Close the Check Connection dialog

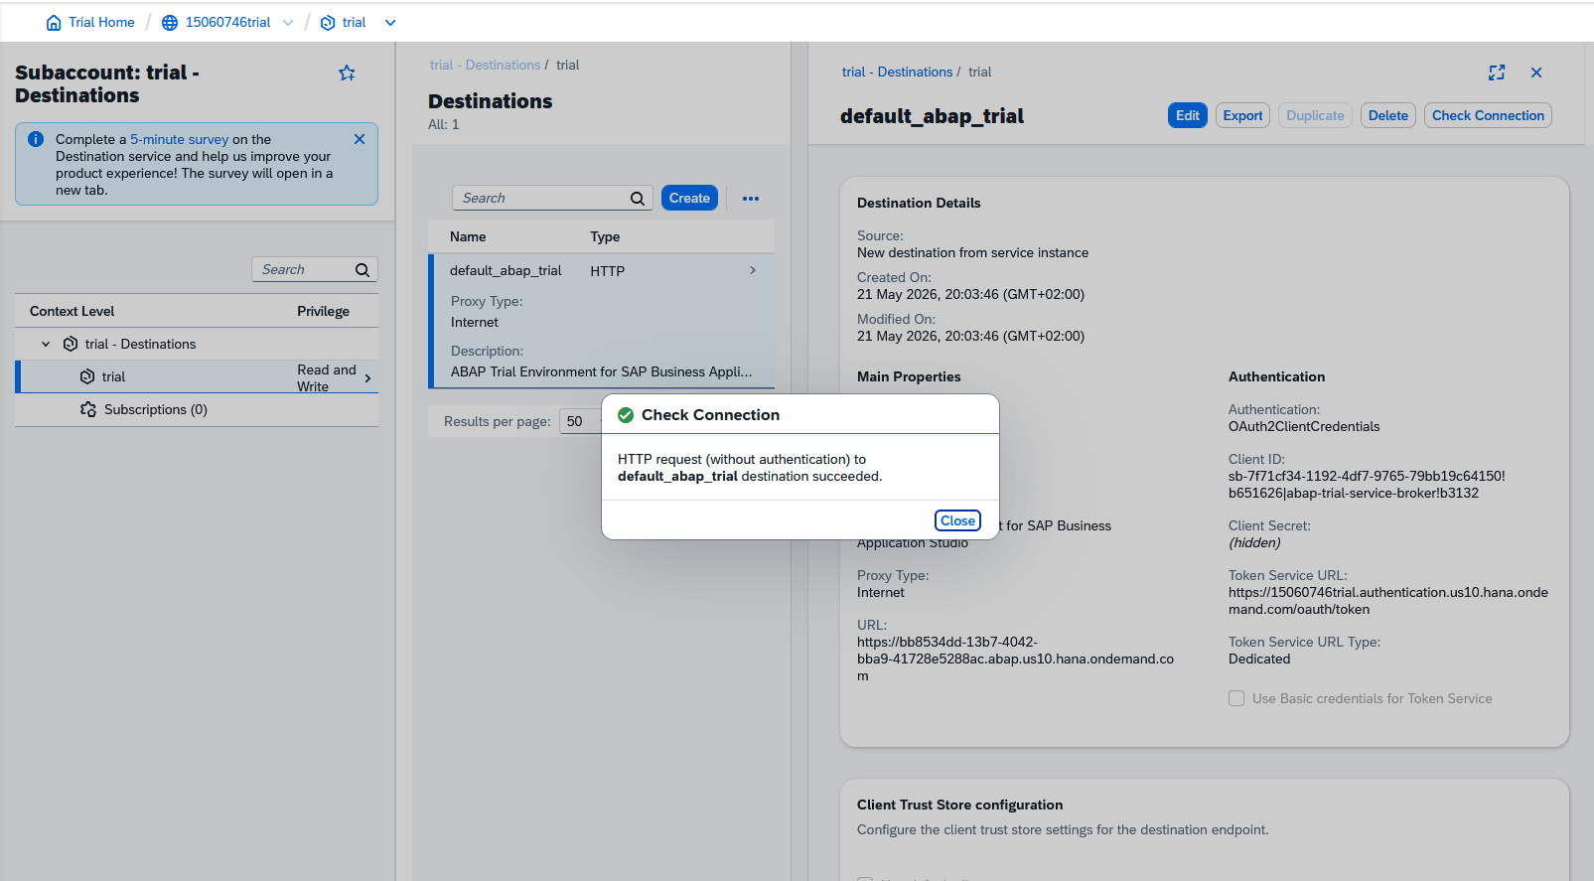(957, 520)
